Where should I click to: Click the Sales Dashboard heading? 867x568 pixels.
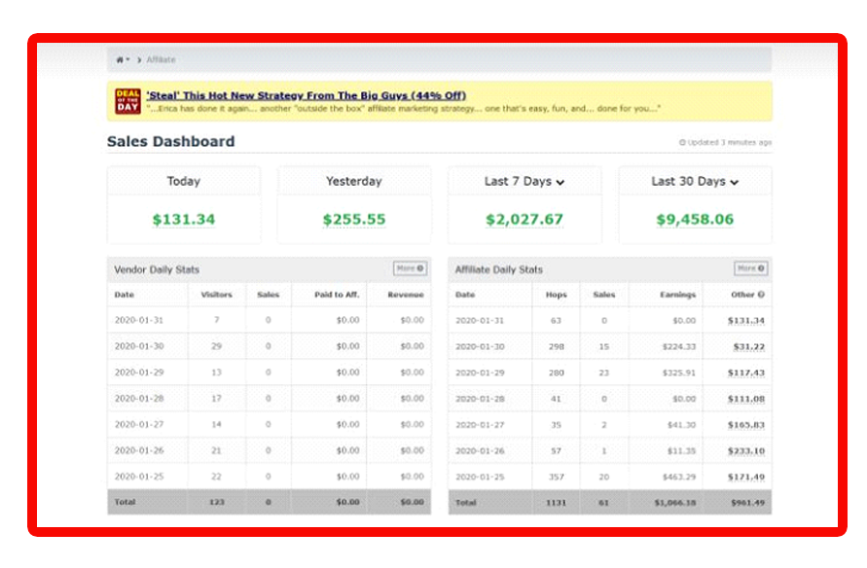point(171,141)
